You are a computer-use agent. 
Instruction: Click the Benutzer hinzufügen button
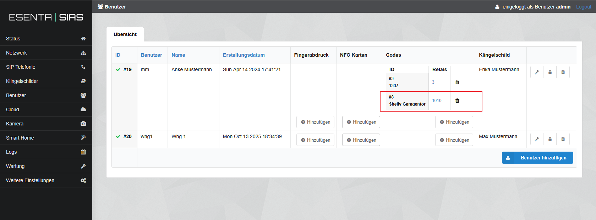pos(537,158)
